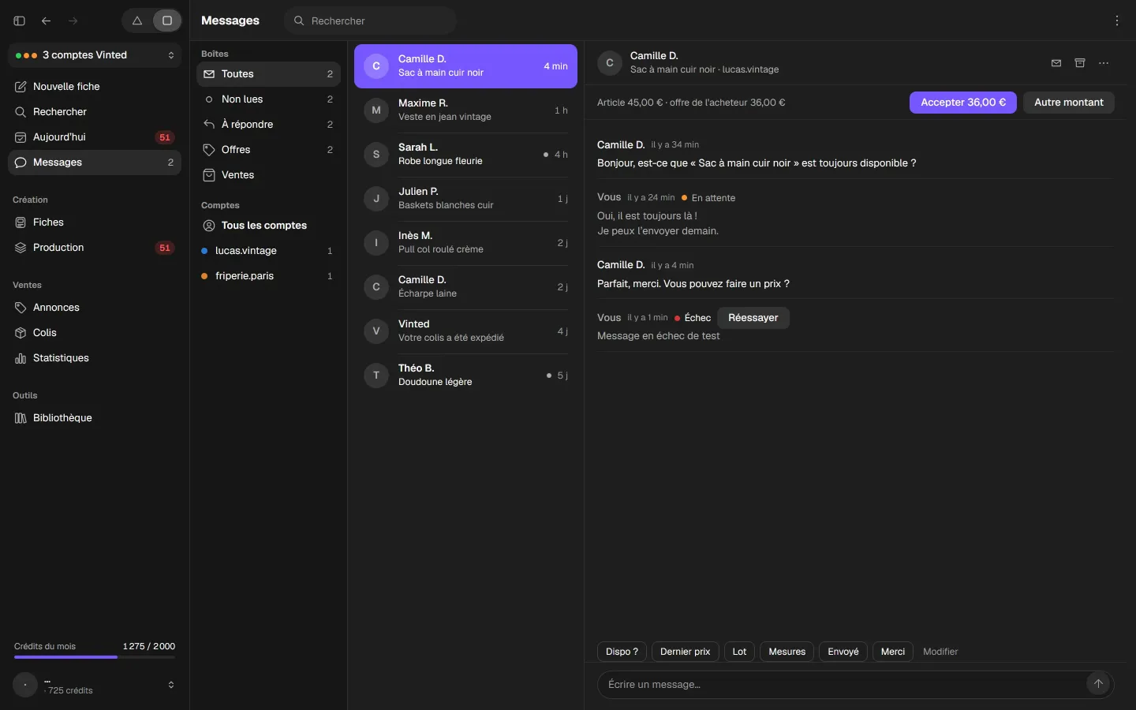The image size is (1136, 710).
Task: View Statistiques
Action: (95, 358)
